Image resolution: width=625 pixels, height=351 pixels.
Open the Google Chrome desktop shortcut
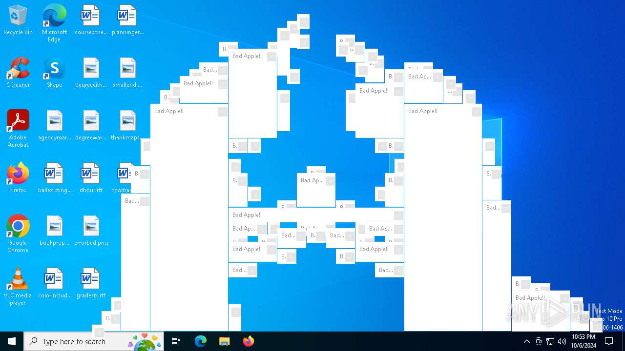[x=18, y=234]
